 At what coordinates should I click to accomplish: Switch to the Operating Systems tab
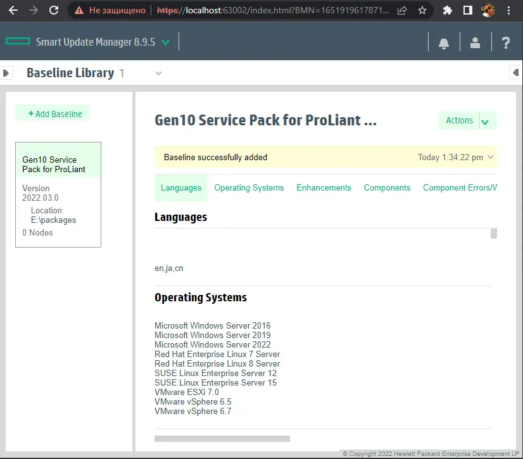click(249, 187)
